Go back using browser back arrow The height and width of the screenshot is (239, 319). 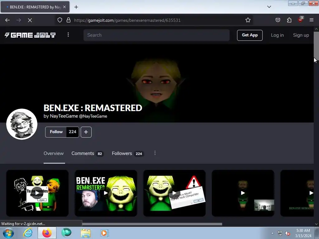pyautogui.click(x=7, y=20)
